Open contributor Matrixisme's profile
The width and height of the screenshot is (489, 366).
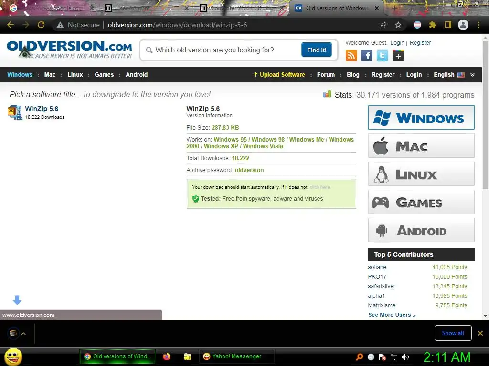pyautogui.click(x=382, y=305)
